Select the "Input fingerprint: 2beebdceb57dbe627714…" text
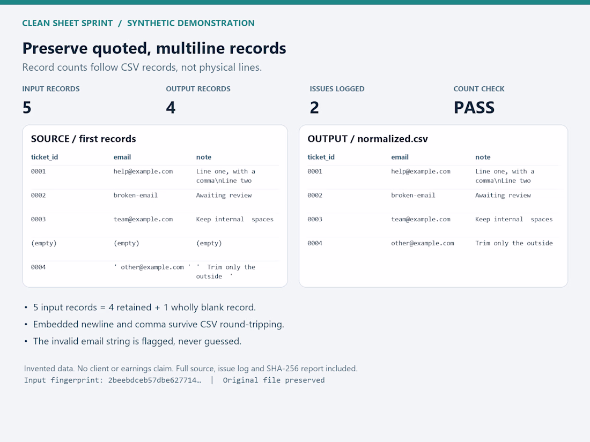Viewport: 590px width, 442px height. 113,380
